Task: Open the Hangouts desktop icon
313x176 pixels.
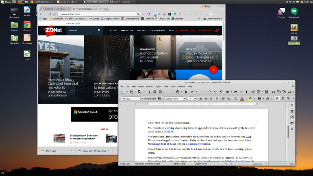Action: pyautogui.click(x=294, y=13)
